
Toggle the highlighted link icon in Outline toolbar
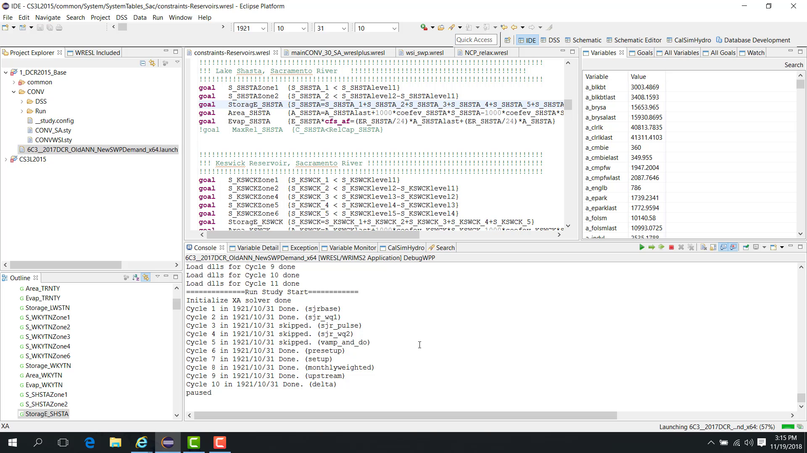[146, 277]
